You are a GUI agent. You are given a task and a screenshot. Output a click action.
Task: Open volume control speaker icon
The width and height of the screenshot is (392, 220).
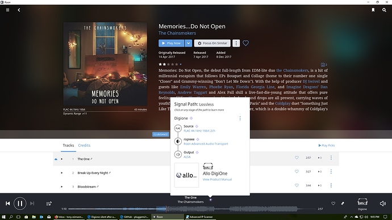[383, 204]
